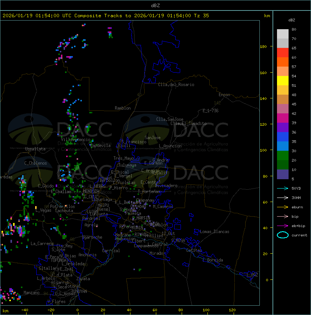Image resolution: width=311 pixels, height=315 pixels.
Task: Select the magenta eb+bip arrow icon
Action: point(283,226)
